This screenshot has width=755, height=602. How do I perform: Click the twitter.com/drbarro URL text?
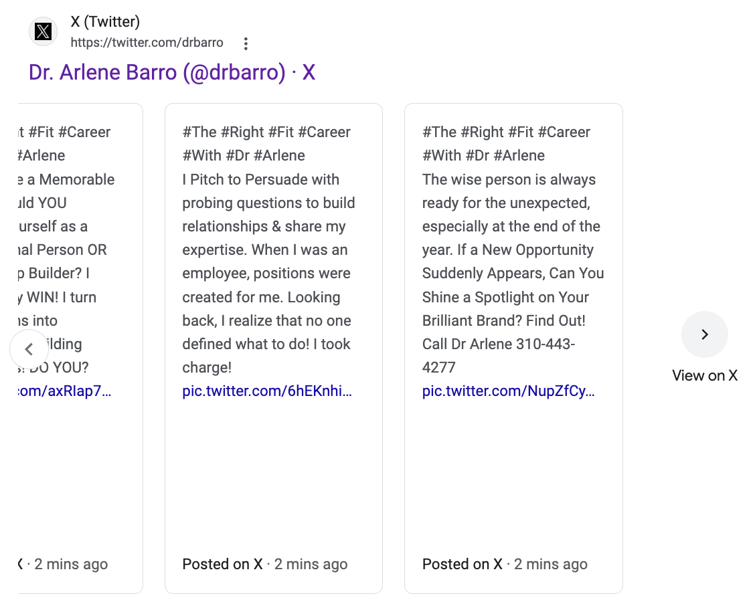click(x=147, y=43)
